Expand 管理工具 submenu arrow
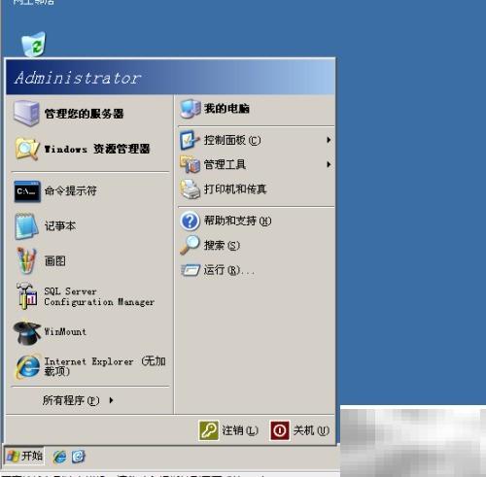 tap(329, 164)
